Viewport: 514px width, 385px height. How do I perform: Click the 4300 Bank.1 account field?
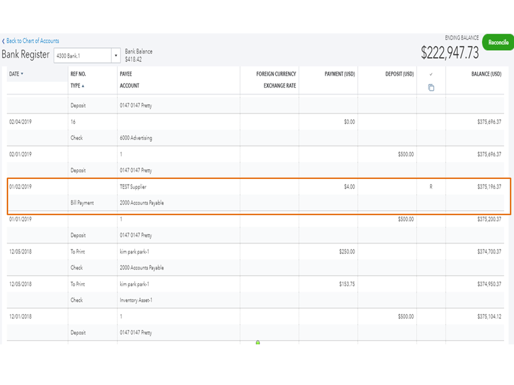coord(82,56)
